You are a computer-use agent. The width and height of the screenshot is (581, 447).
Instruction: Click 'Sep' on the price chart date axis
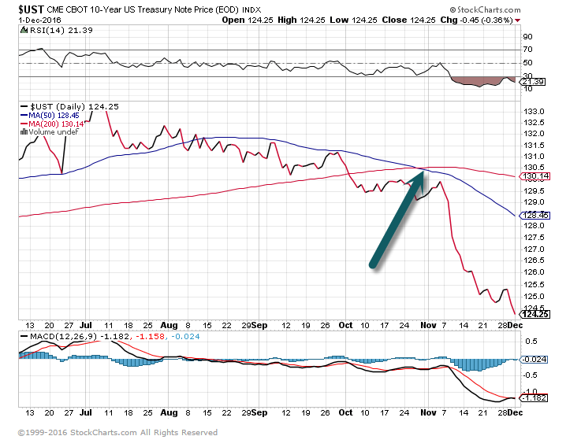[x=259, y=325]
